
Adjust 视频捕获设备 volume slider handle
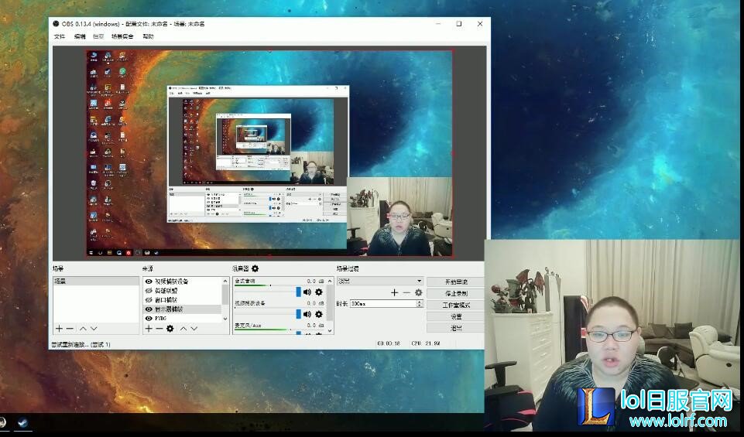tap(299, 314)
